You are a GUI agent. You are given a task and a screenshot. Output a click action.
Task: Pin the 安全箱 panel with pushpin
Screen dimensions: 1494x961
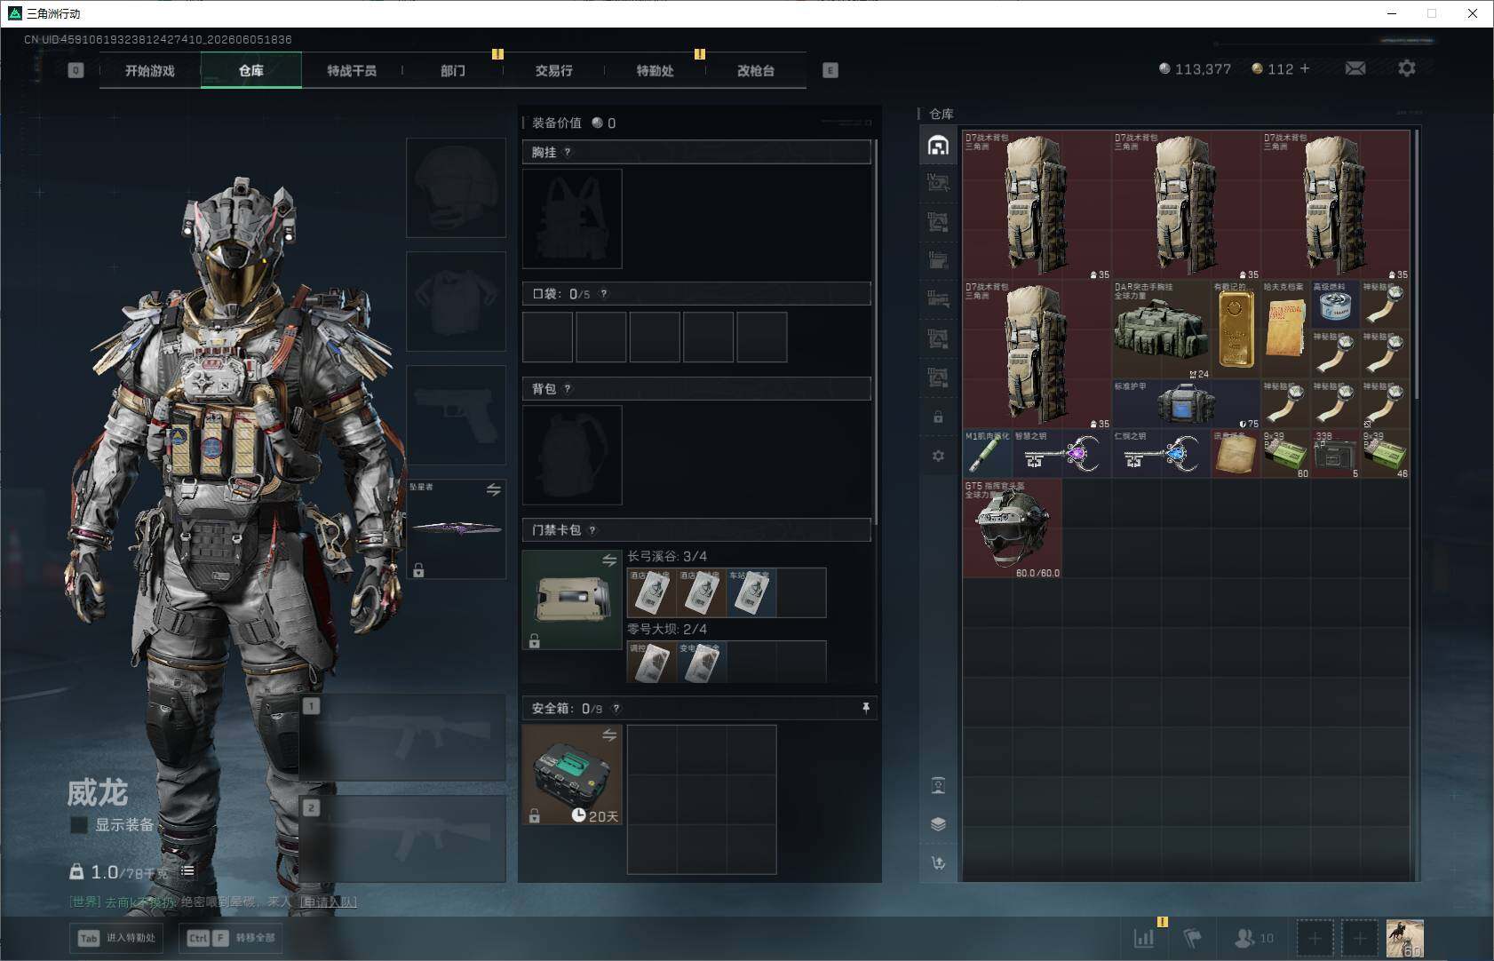[x=866, y=708]
